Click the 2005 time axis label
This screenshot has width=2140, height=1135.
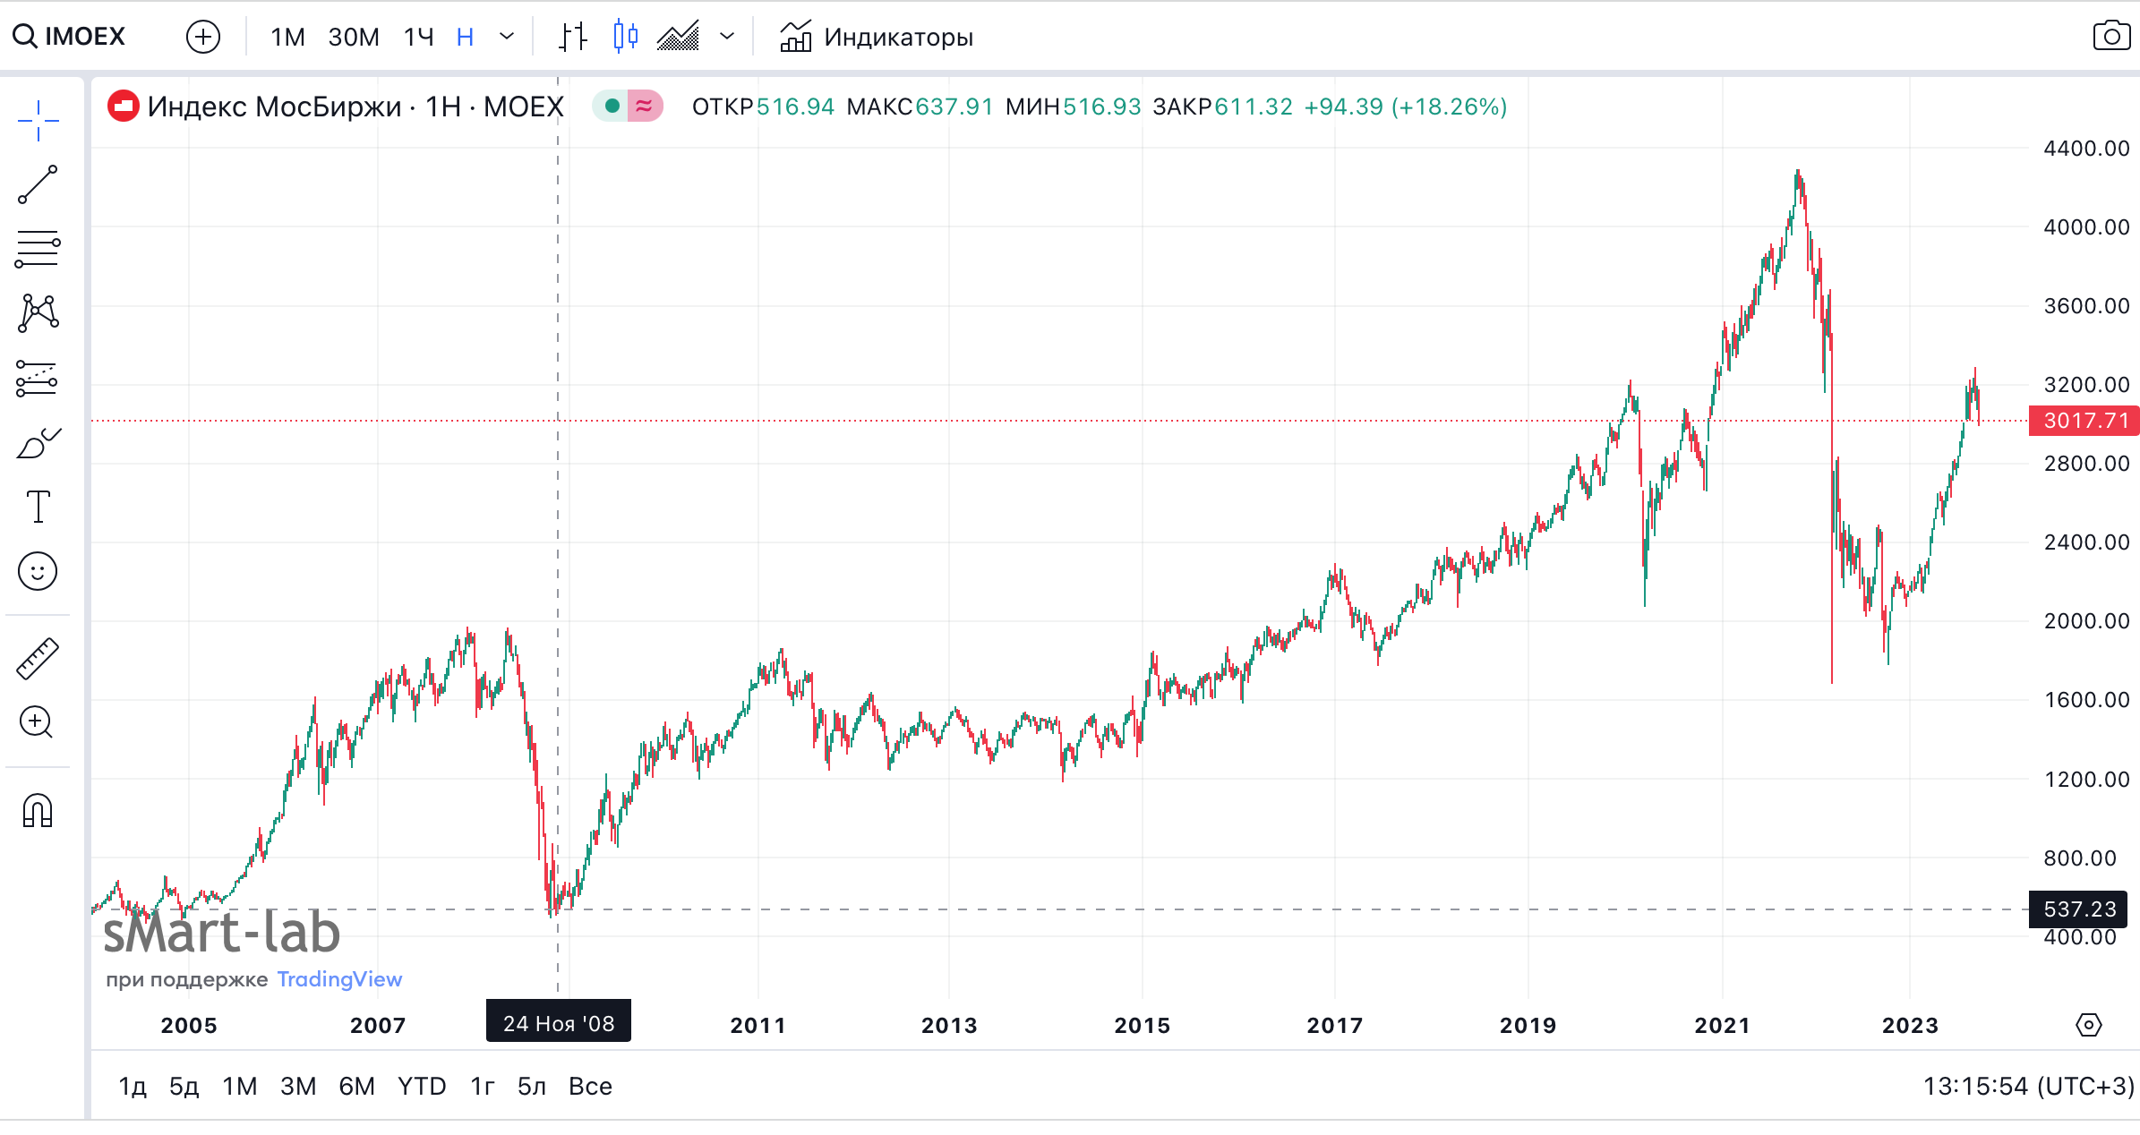pos(189,1025)
